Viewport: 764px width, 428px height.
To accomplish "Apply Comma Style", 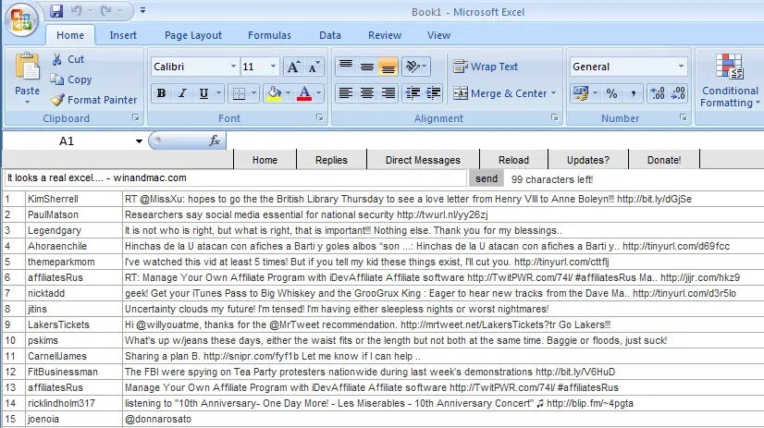I will pyautogui.click(x=633, y=93).
